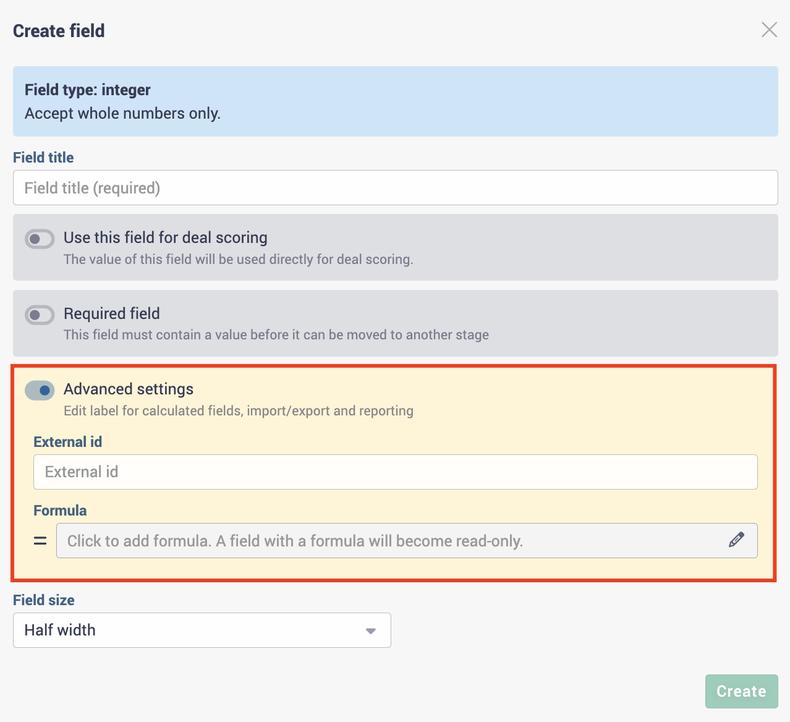Screen dimensions: 790x722
Task: Close the Create field dialog
Action: tap(769, 30)
